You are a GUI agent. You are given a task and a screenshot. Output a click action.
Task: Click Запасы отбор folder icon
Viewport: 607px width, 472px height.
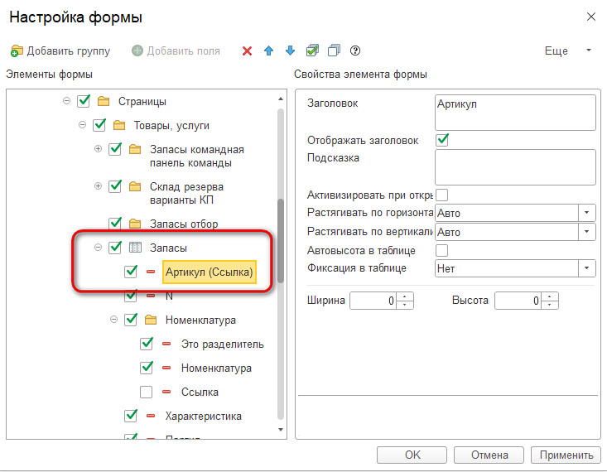point(135,224)
